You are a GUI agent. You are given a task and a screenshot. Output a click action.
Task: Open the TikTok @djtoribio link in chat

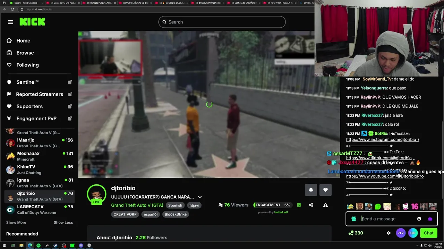[379, 158]
